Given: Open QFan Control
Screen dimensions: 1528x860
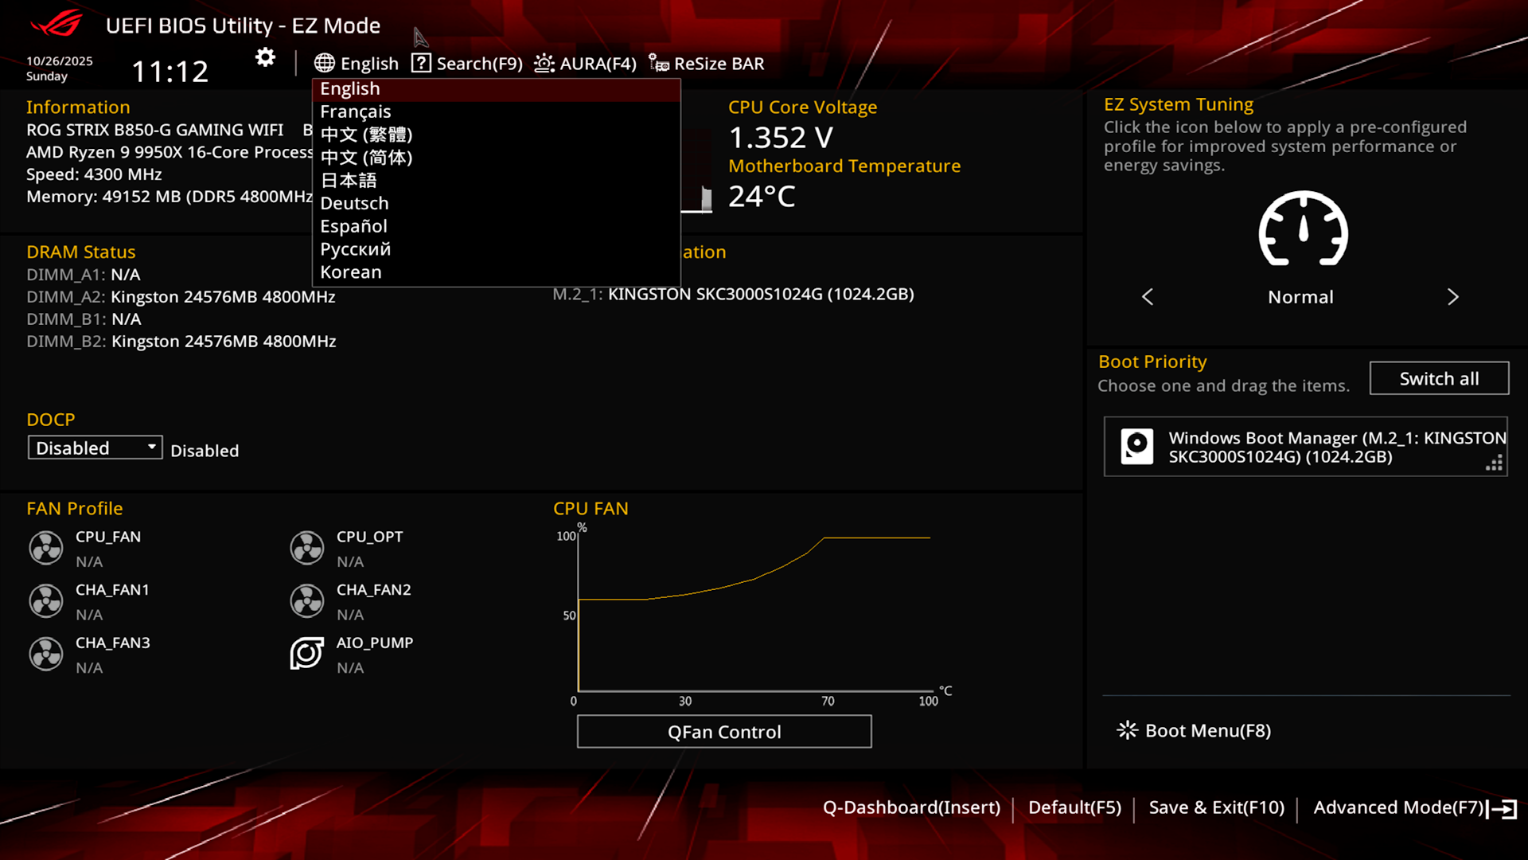Looking at the screenshot, I should (x=723, y=732).
